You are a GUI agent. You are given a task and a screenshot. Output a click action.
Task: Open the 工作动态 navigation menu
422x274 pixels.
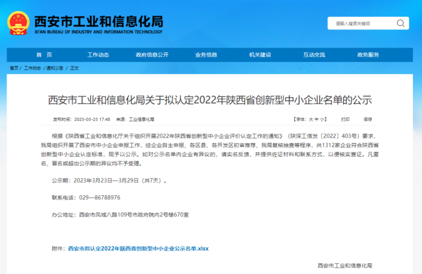tap(98, 55)
